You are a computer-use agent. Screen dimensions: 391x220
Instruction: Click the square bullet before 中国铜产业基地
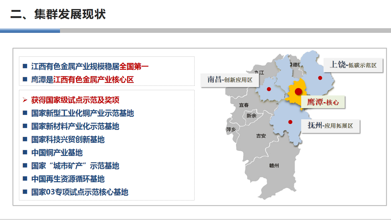point(25,152)
